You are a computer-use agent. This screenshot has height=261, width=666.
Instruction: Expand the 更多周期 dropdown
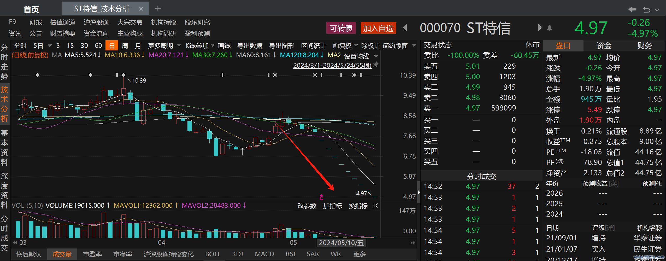point(179,46)
